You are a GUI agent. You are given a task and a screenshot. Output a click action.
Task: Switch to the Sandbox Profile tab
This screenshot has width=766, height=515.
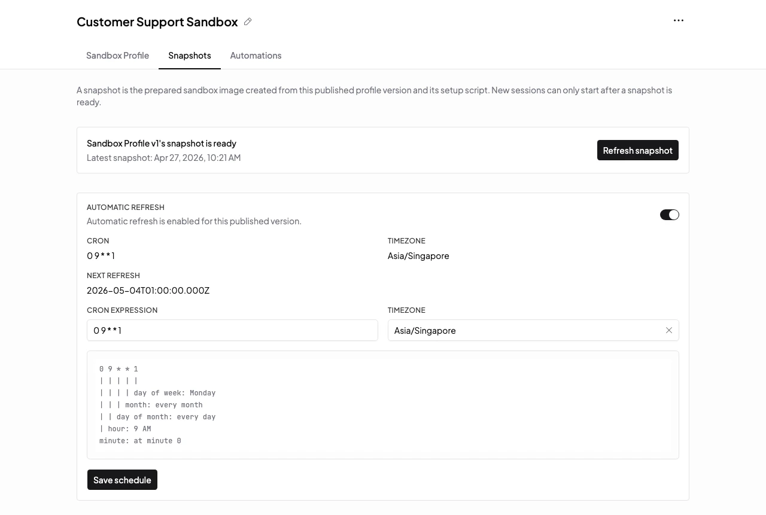coord(117,56)
